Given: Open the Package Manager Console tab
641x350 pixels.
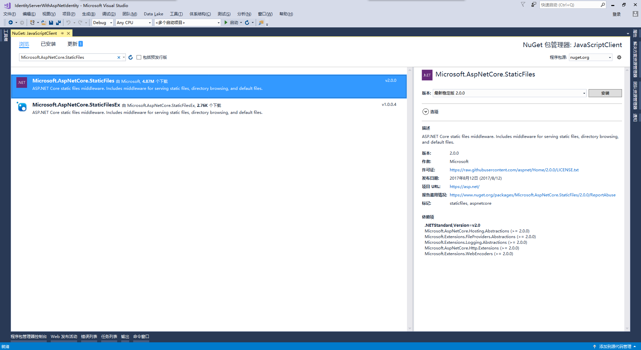Looking at the screenshot, I should pos(29,337).
